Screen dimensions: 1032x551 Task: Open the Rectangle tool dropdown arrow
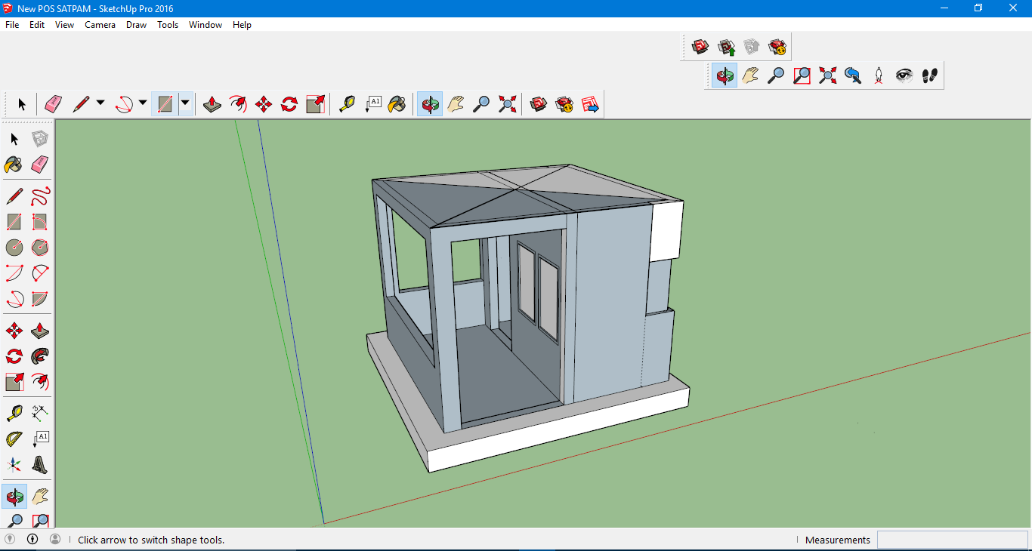coord(186,103)
